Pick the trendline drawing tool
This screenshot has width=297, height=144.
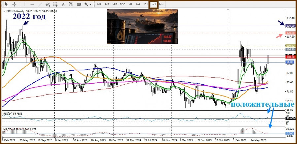(x=40, y=4)
